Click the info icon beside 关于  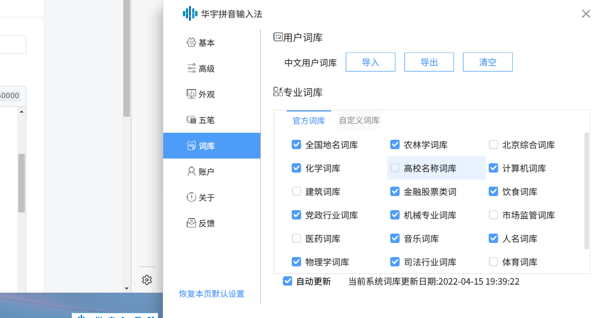coord(191,197)
